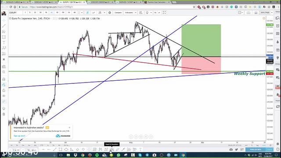
Task: Click the load chart cloud icon
Action: click(x=256, y=13)
